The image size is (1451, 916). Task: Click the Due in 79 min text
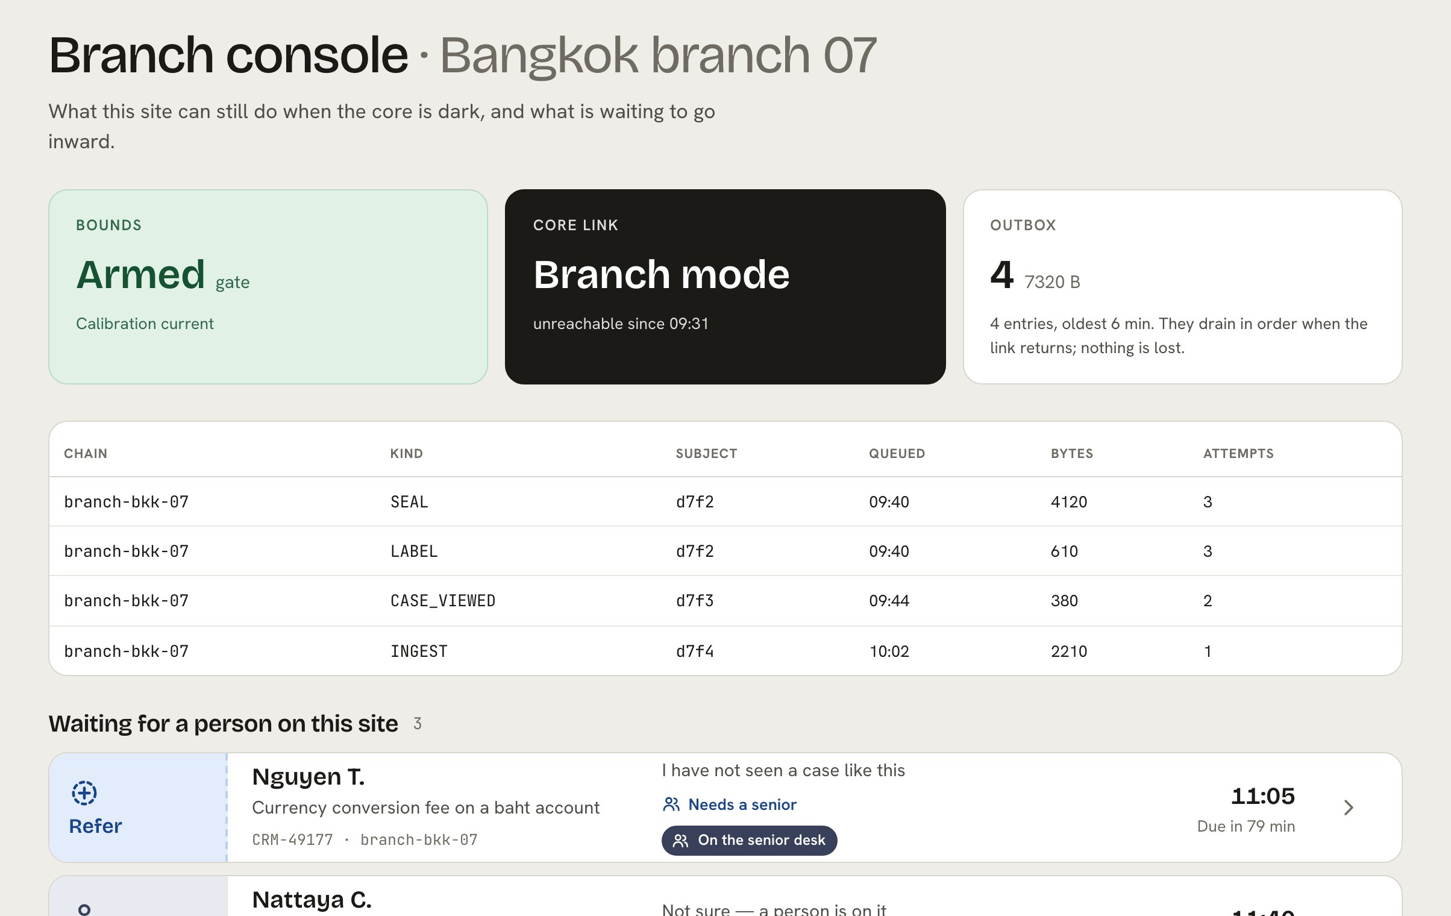[1246, 826]
